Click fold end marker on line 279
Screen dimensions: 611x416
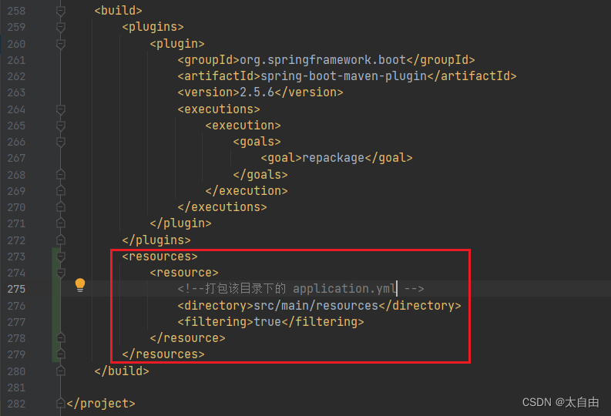pos(60,354)
